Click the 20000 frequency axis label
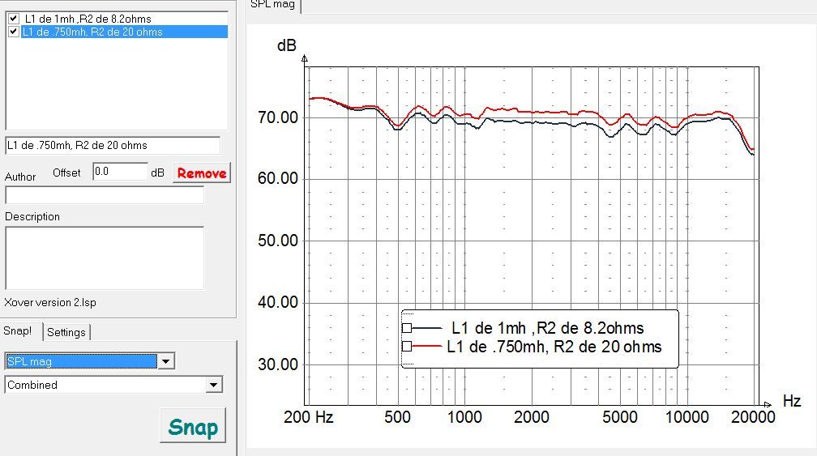 point(754,417)
